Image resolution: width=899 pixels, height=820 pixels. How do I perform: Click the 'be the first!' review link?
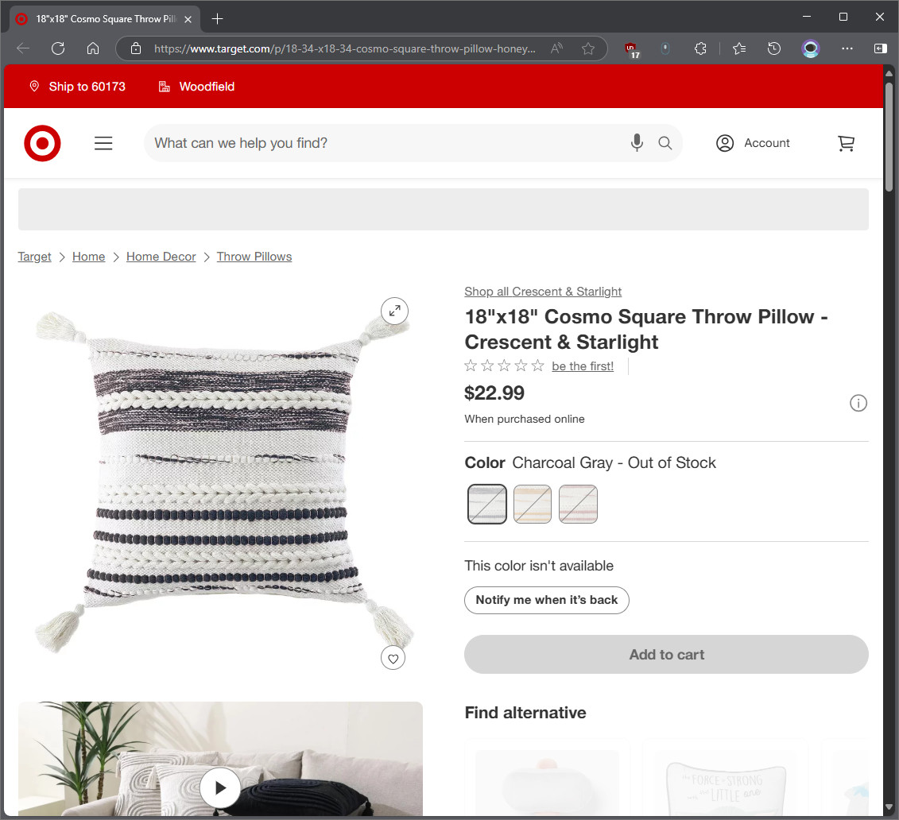point(583,366)
